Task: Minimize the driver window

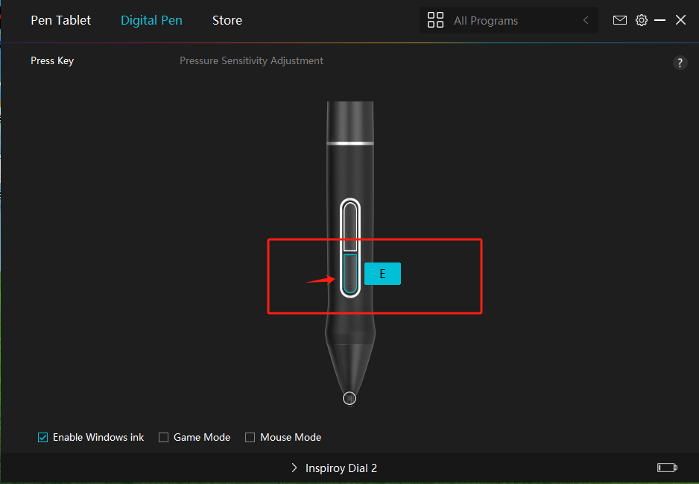Action: click(660, 20)
